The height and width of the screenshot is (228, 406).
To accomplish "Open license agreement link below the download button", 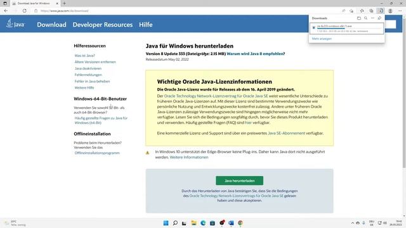I will click(x=237, y=196).
